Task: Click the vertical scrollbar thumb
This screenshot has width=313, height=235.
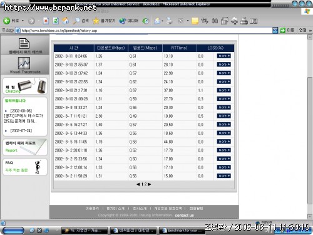Action: pyautogui.click(x=310, y=140)
